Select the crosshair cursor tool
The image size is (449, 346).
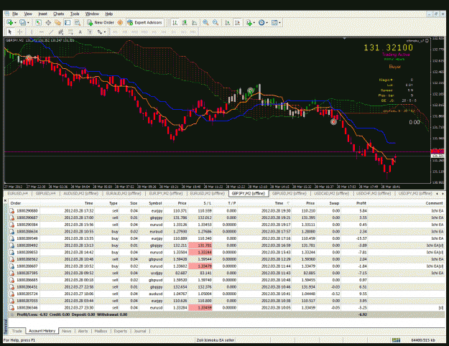[20, 32]
